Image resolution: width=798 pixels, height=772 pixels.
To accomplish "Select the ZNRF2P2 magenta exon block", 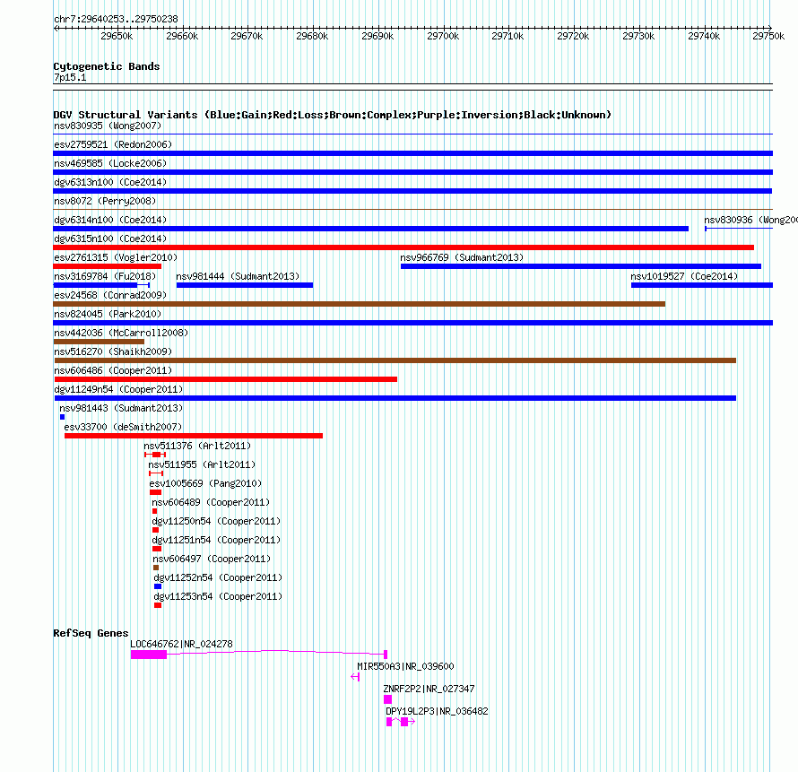I will [388, 699].
